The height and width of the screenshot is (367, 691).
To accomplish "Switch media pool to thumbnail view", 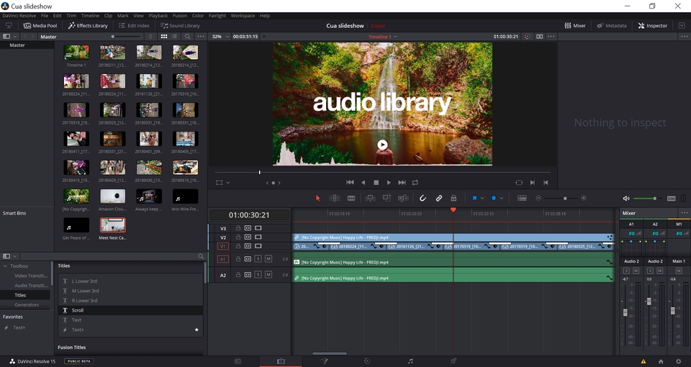I will [x=164, y=37].
